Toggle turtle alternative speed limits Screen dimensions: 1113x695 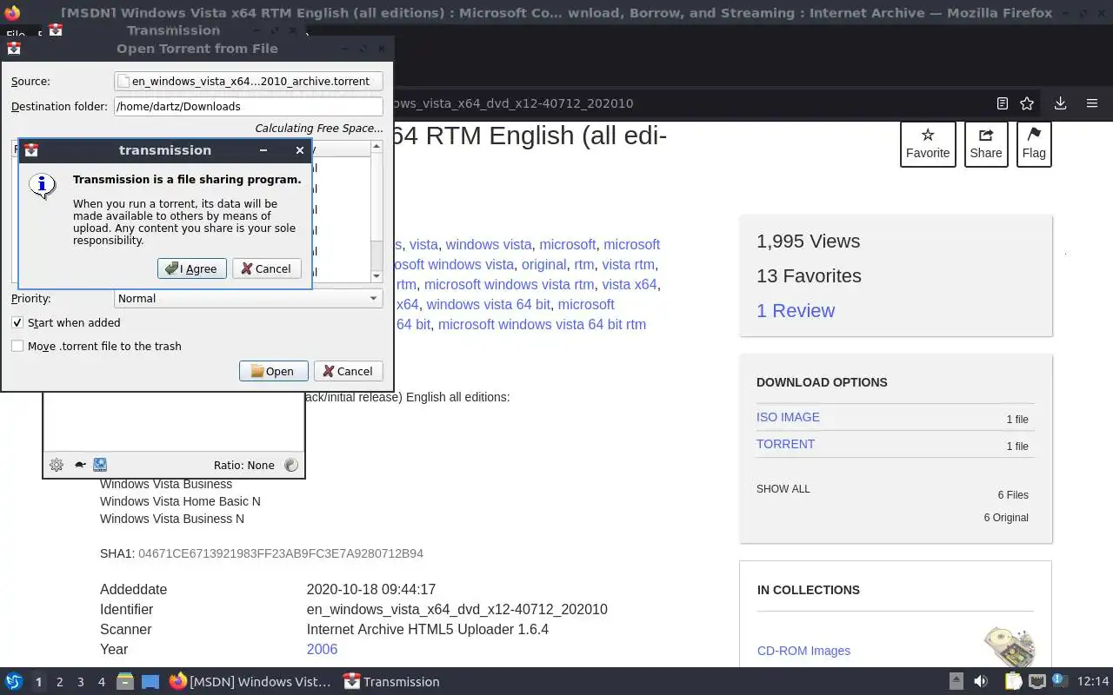(80, 465)
